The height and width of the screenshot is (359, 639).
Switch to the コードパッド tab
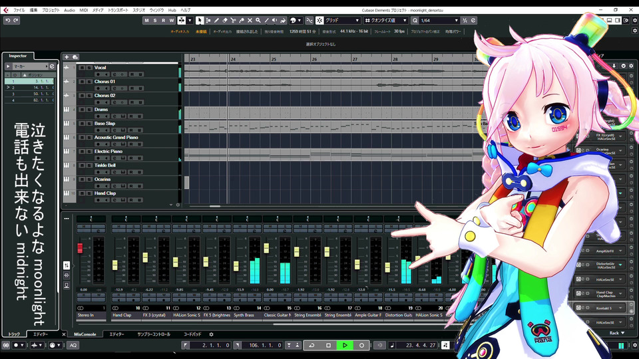point(192,334)
